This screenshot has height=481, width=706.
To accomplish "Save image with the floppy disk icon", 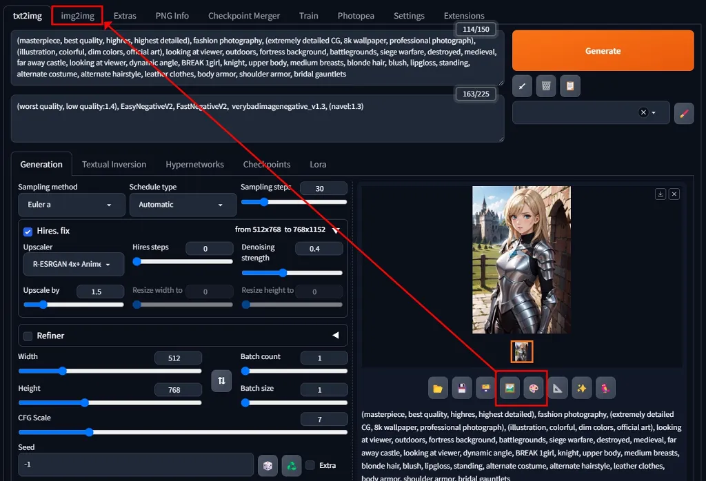I will (461, 388).
